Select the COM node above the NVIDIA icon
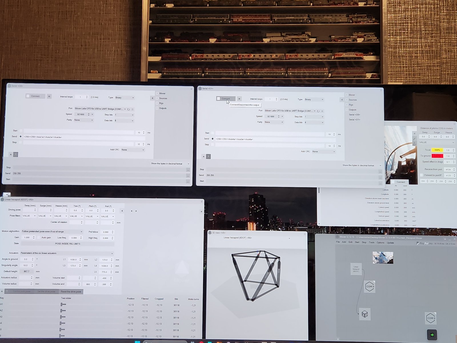 (430, 318)
